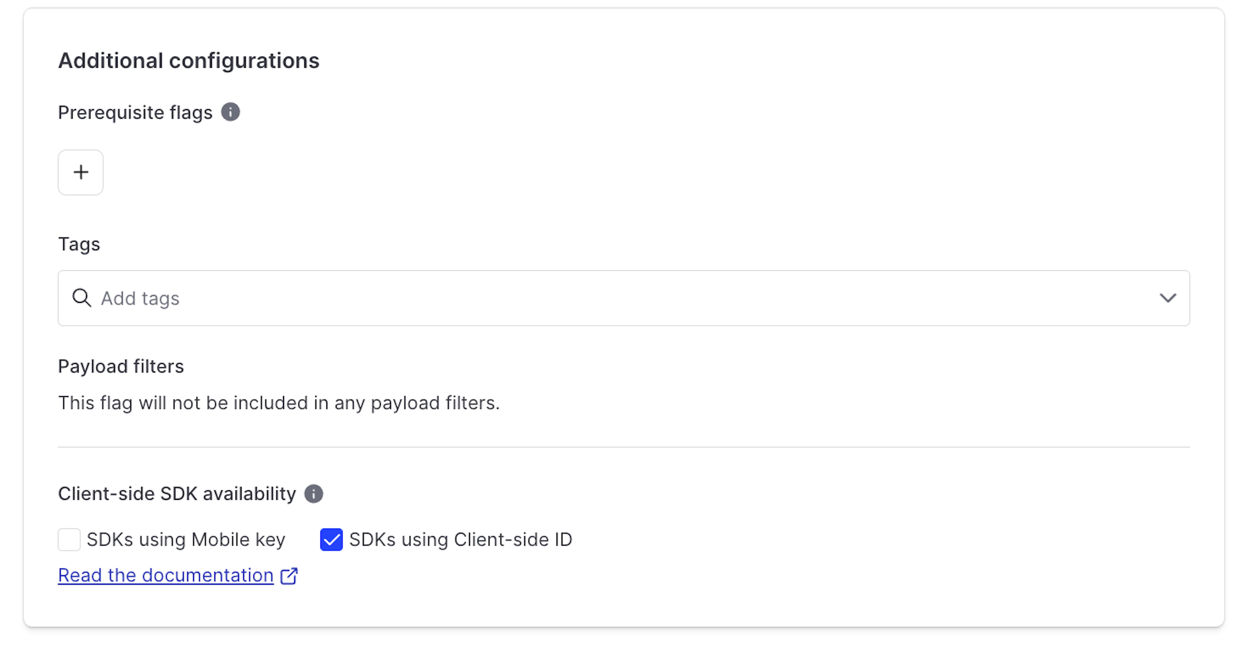This screenshot has width=1248, height=647.
Task: Click the "Tags" field label
Action: point(79,244)
